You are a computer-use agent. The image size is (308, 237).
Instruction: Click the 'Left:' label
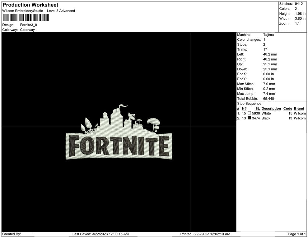pyautogui.click(x=240, y=54)
